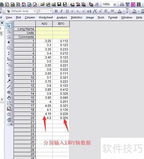Click the Insert Graph tool icon
The height and width of the screenshot is (159, 144).
[9, 109]
